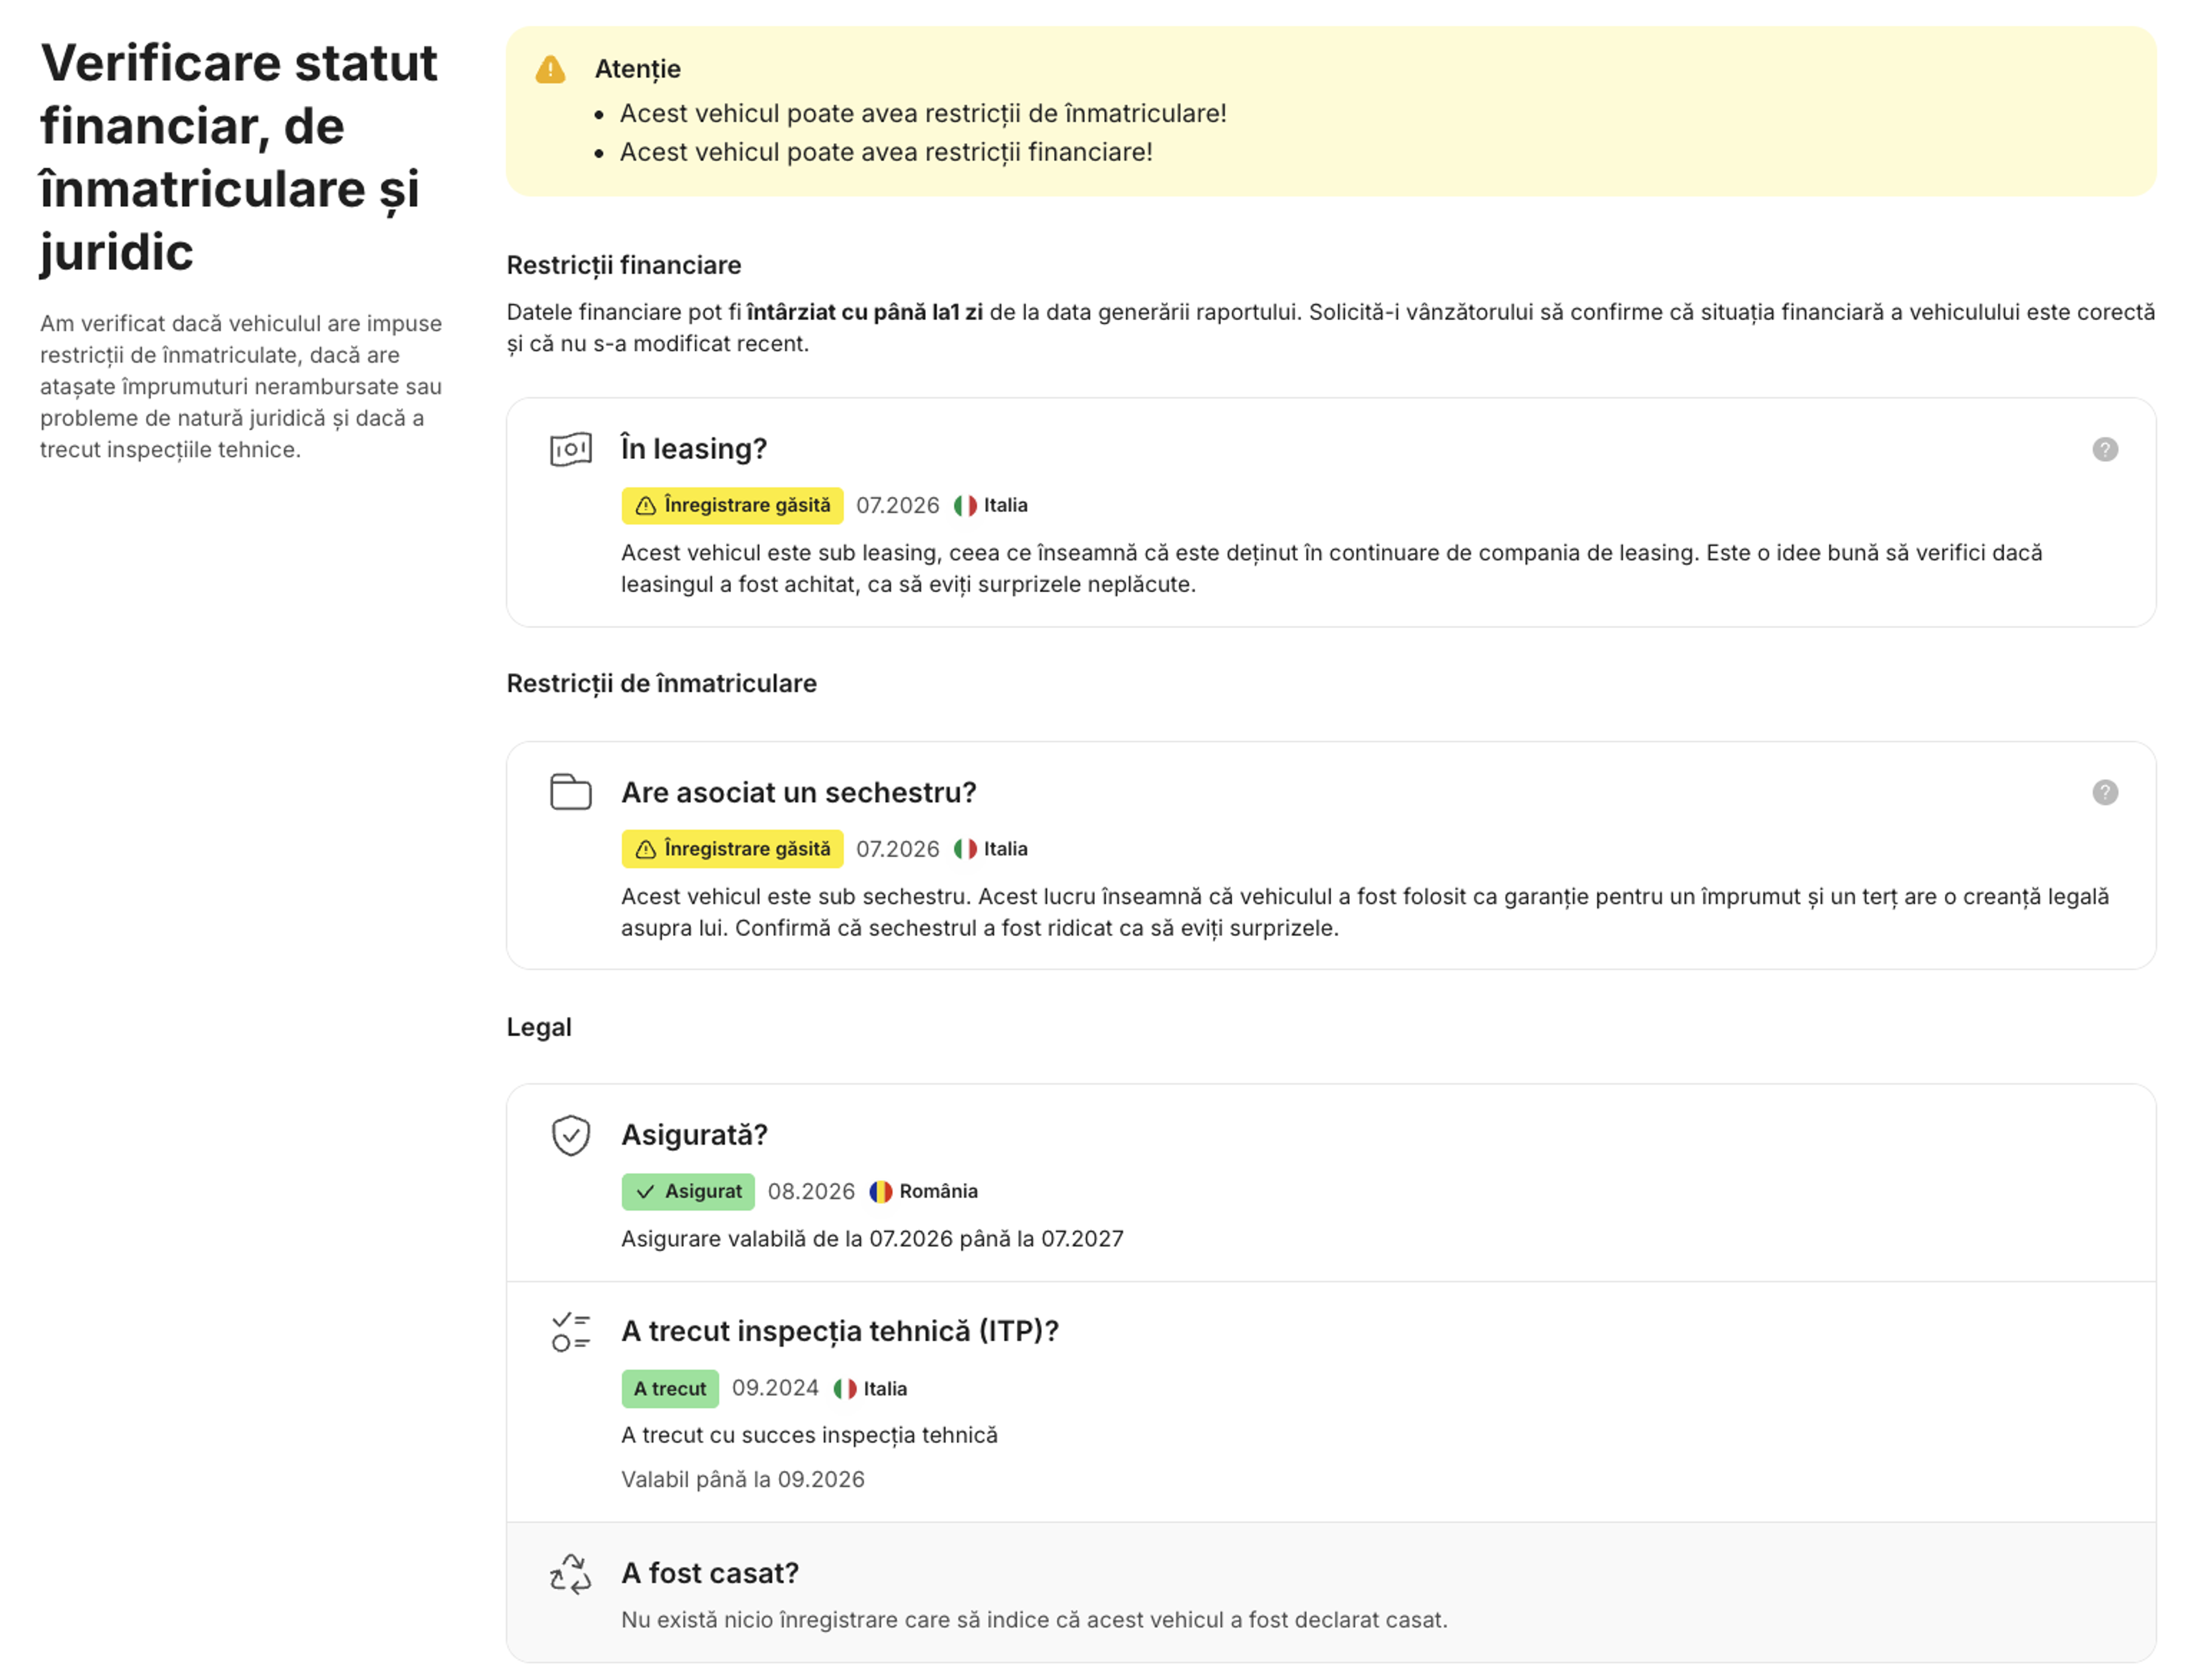Image resolution: width=2197 pixels, height=1680 pixels.
Task: Select the În leasing? heading
Action: pyautogui.click(x=694, y=449)
